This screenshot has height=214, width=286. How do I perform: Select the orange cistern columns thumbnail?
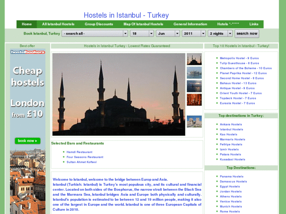click(194, 100)
